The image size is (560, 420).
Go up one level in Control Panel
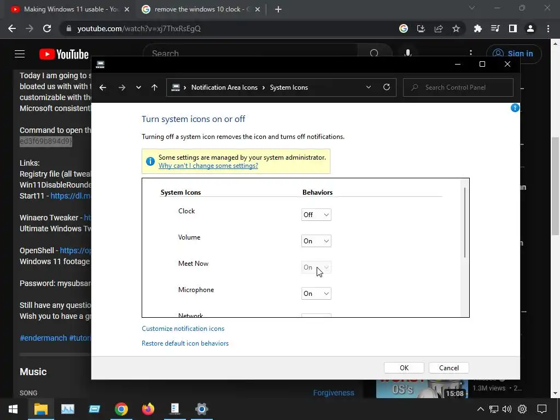[154, 87]
